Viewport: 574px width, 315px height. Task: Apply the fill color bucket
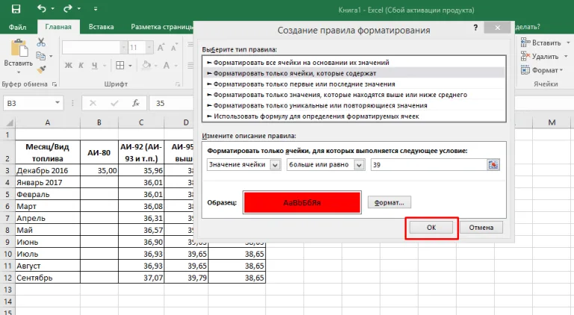click(146, 66)
